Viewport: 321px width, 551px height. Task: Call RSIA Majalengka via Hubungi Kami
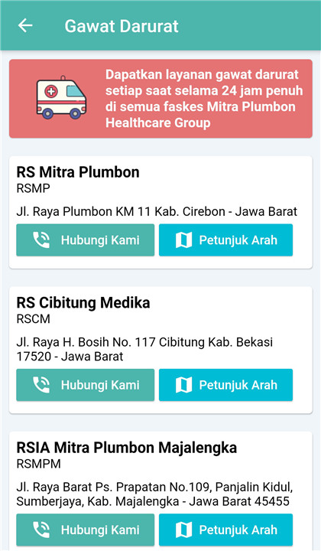(x=86, y=530)
